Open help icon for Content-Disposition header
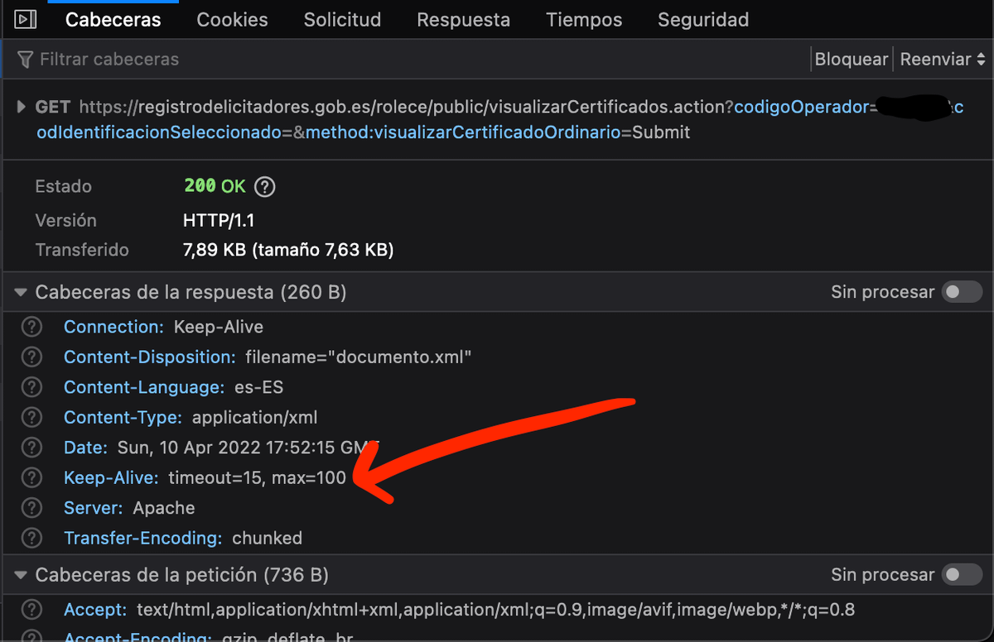The height and width of the screenshot is (642, 994). pyautogui.click(x=31, y=357)
